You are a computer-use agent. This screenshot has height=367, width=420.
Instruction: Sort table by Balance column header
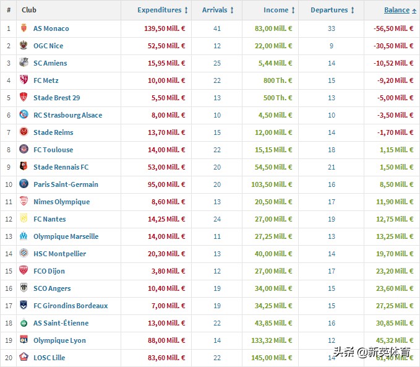pos(396,10)
